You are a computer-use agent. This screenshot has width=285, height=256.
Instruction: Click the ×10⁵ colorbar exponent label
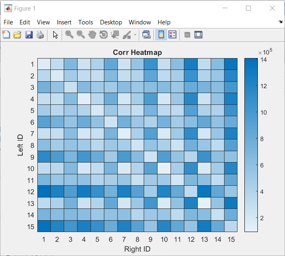(266, 52)
